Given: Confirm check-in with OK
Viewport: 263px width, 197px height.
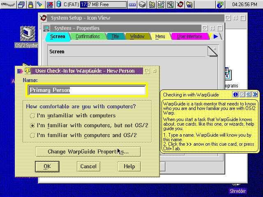Looking at the screenshot, I should pyautogui.click(x=47, y=166).
